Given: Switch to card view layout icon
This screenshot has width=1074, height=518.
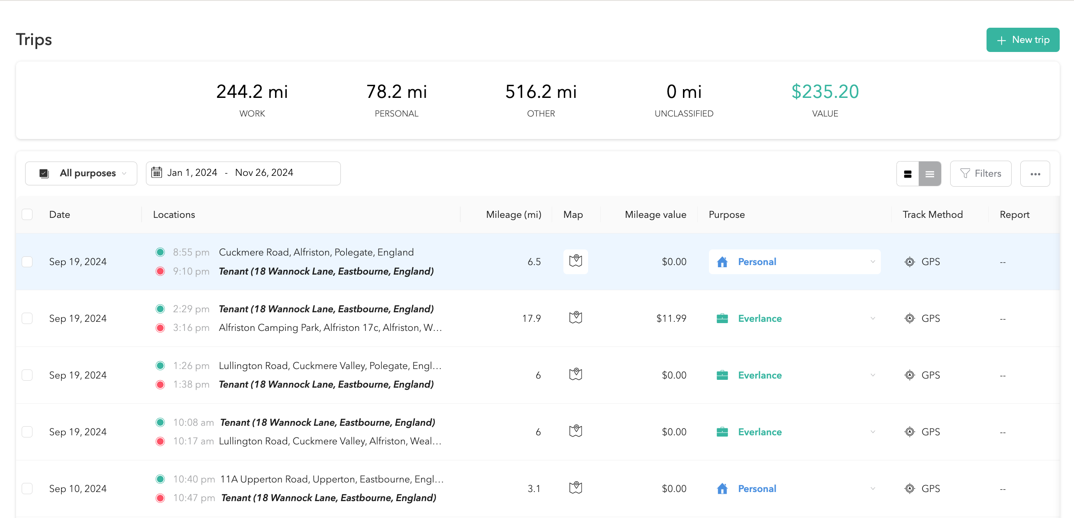Looking at the screenshot, I should tap(908, 174).
